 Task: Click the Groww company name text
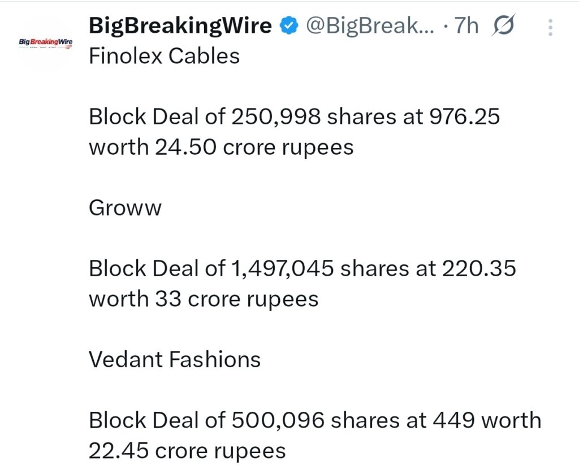(124, 207)
